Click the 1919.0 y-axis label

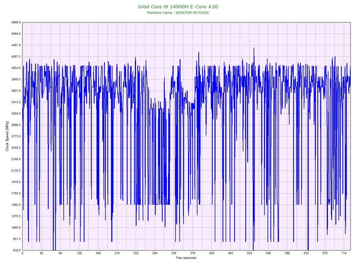pyautogui.click(x=16, y=182)
